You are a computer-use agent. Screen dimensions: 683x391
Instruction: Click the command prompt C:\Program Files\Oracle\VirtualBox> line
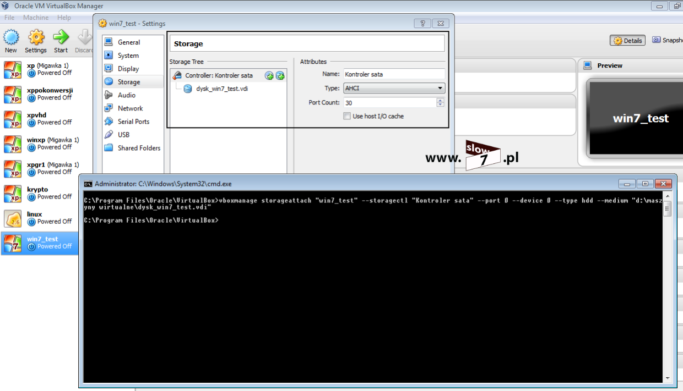click(x=151, y=220)
